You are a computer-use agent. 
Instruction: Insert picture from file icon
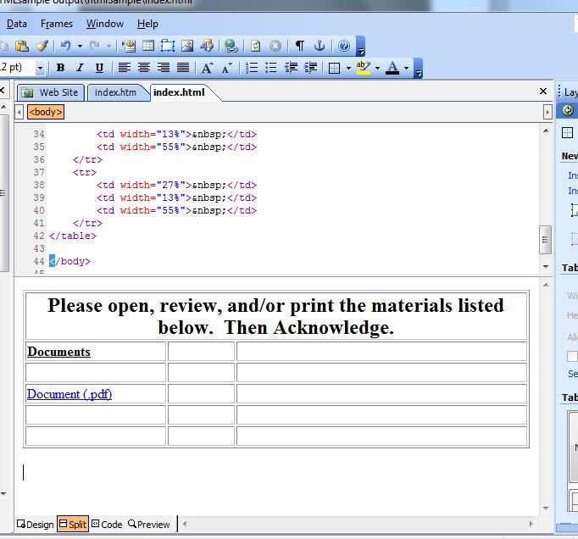click(187, 46)
